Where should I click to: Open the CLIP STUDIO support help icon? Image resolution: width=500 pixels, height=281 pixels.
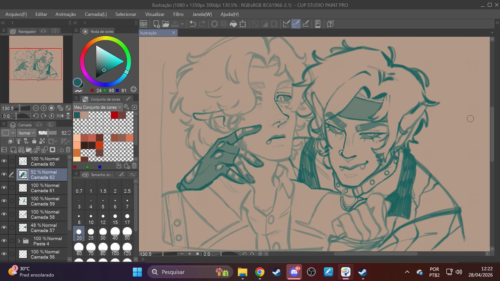[330, 24]
